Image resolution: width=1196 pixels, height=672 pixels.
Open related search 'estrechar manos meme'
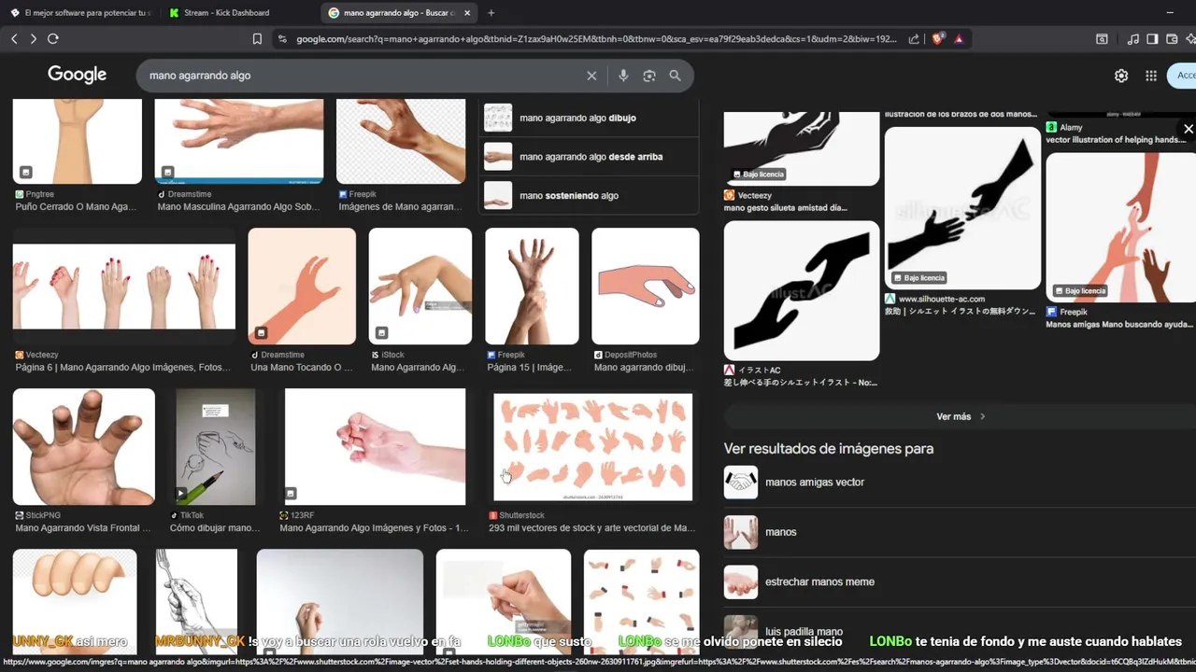click(x=960, y=581)
